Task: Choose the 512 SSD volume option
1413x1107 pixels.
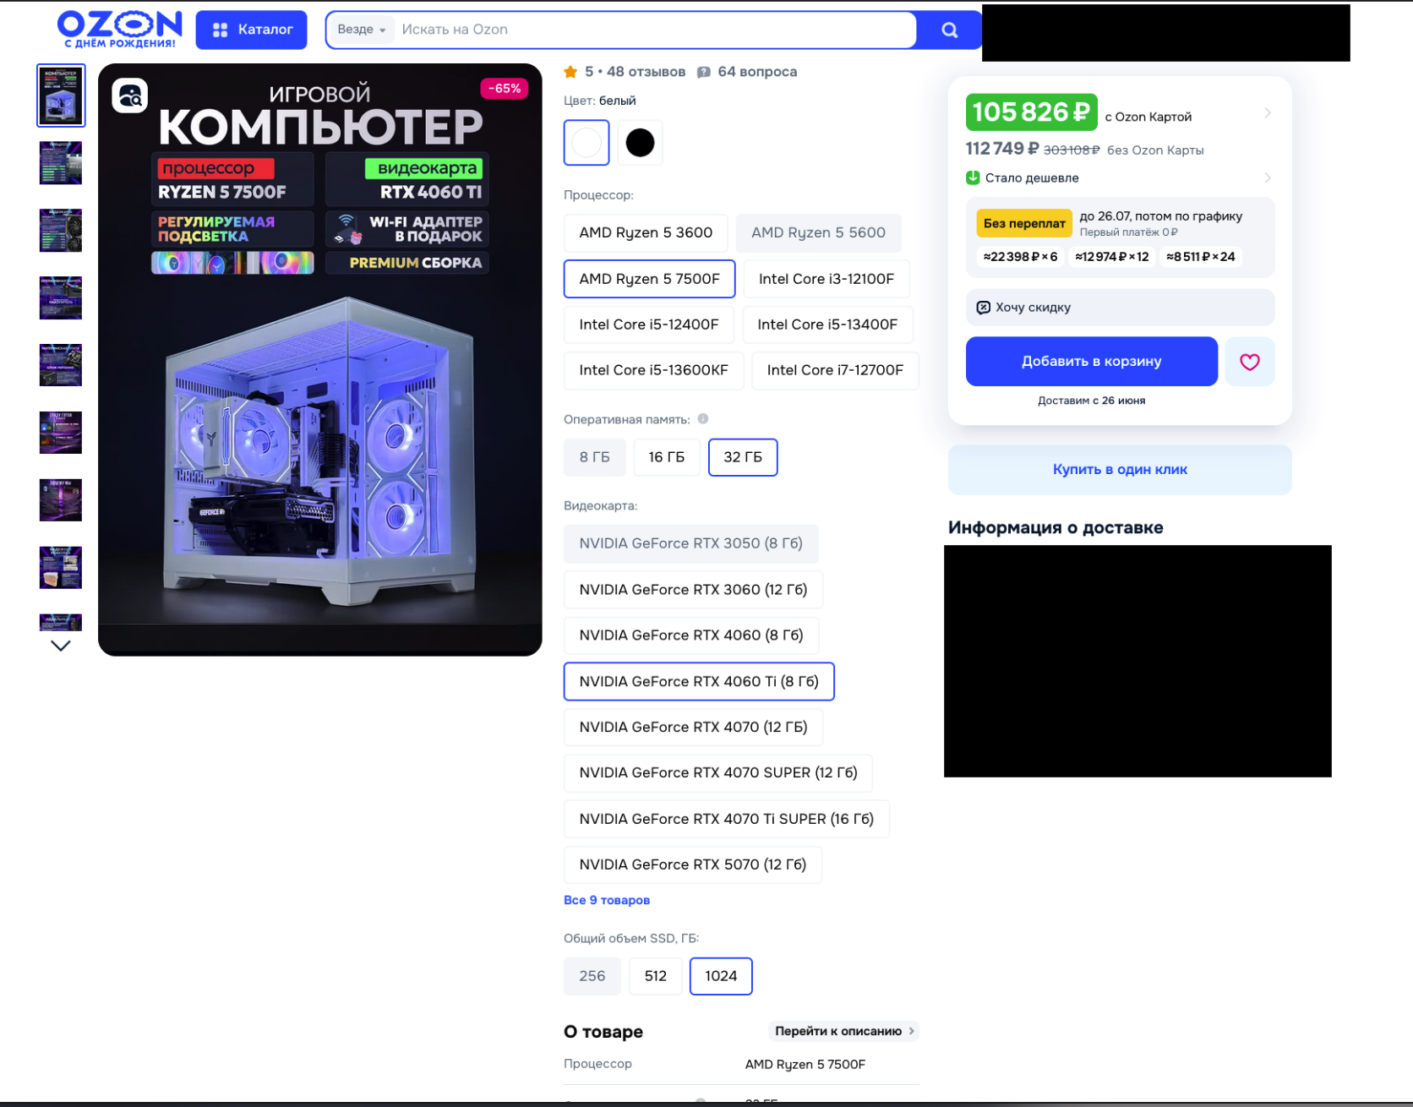Action: [x=655, y=976]
